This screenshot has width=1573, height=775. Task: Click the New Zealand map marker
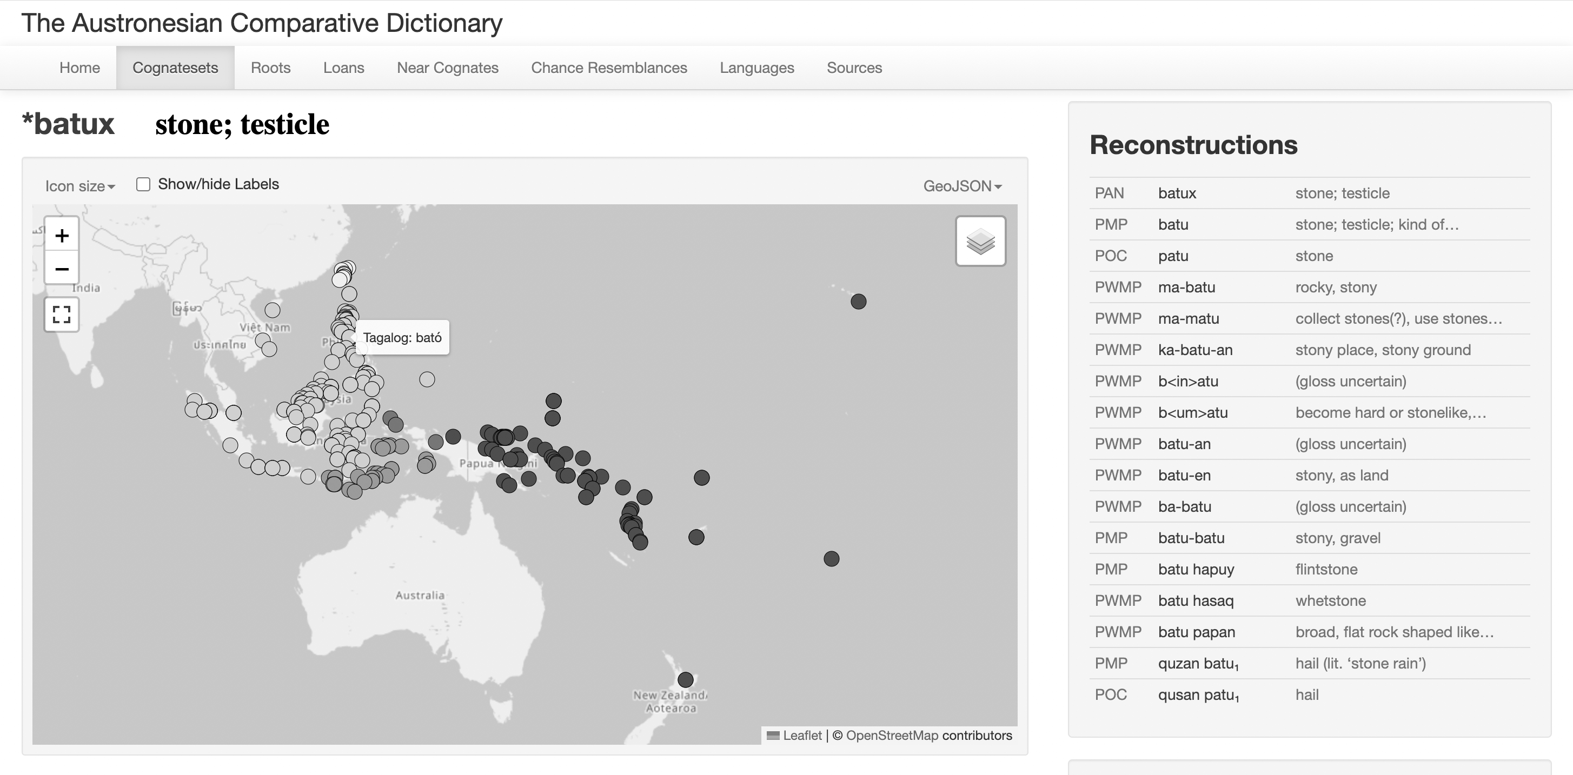[685, 679]
